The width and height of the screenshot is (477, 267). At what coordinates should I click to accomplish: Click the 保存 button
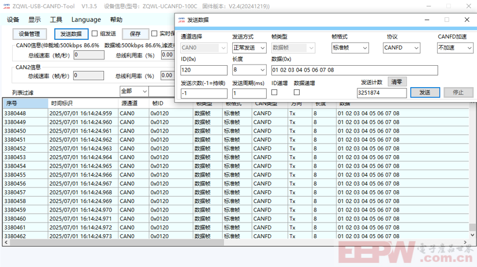135,33
